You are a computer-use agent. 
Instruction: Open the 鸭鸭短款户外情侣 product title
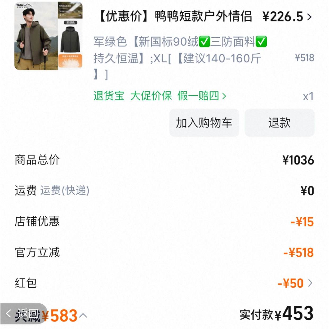(x=175, y=16)
